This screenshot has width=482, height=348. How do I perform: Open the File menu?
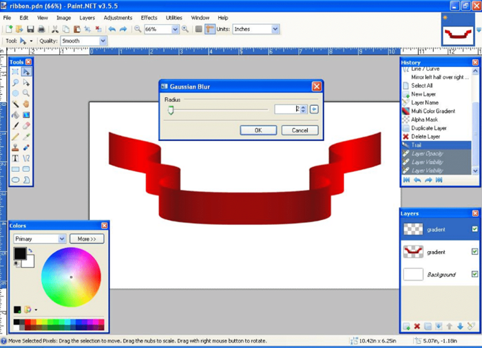tap(7, 18)
